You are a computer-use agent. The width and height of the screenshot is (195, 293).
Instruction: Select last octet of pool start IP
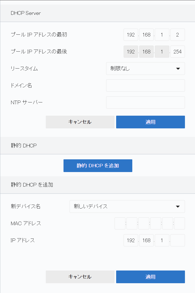(178, 35)
